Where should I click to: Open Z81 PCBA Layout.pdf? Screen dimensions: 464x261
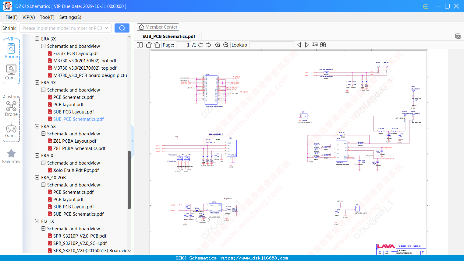pyautogui.click(x=75, y=141)
